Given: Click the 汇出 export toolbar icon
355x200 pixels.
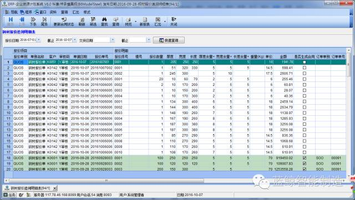Looking at the screenshot, I should click(158, 20).
